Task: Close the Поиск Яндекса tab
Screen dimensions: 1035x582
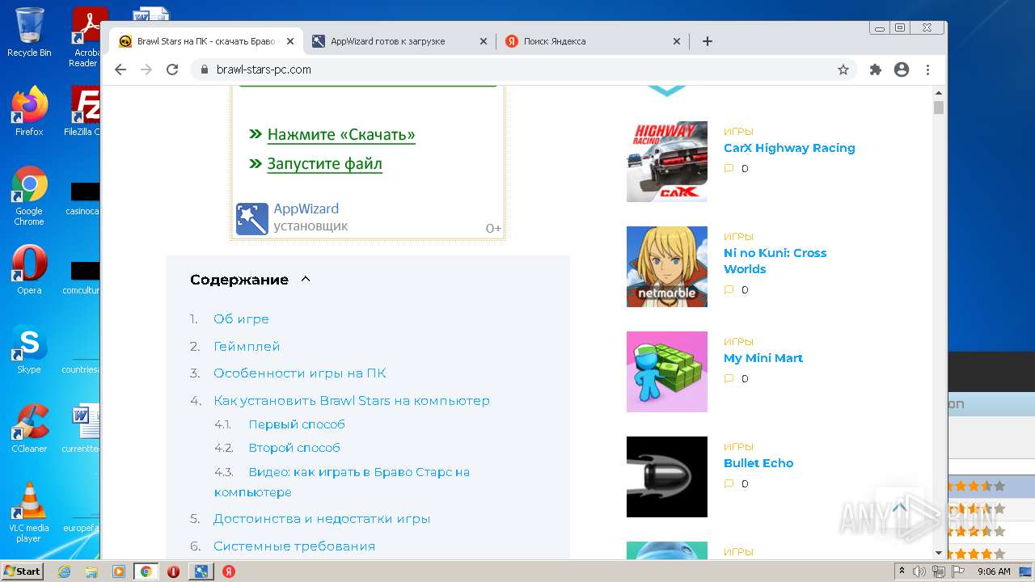Action: [x=677, y=41]
